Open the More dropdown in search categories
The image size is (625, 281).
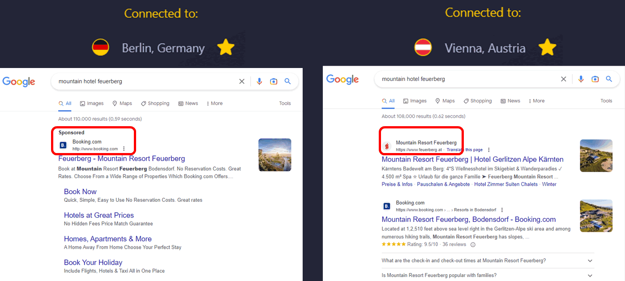coord(214,103)
